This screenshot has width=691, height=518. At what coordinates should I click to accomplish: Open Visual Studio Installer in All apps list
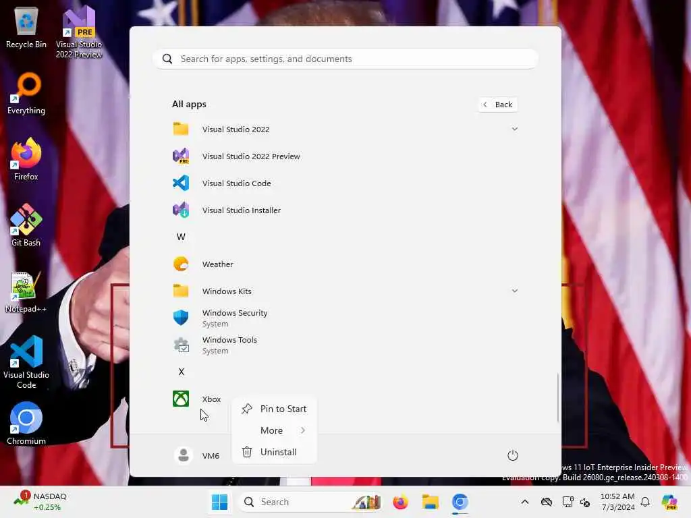point(345,210)
